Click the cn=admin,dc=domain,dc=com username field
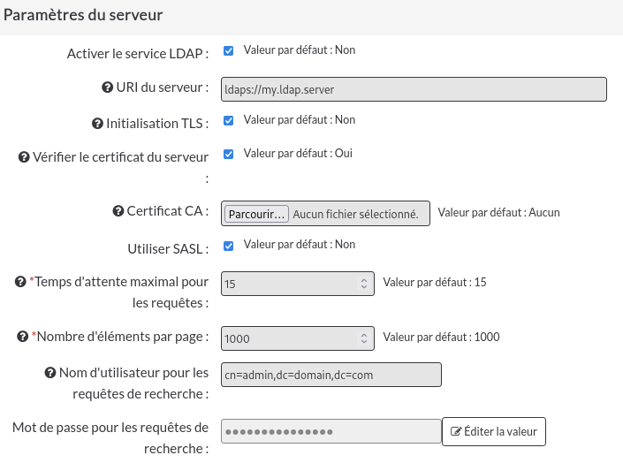The width and height of the screenshot is (623, 463). [x=331, y=375]
